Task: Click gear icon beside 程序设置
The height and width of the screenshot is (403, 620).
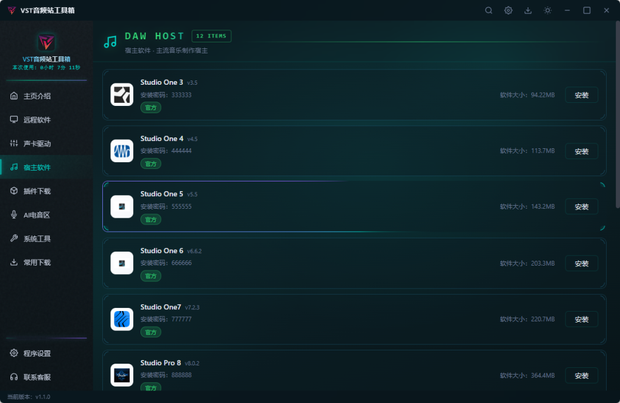Action: (x=14, y=353)
